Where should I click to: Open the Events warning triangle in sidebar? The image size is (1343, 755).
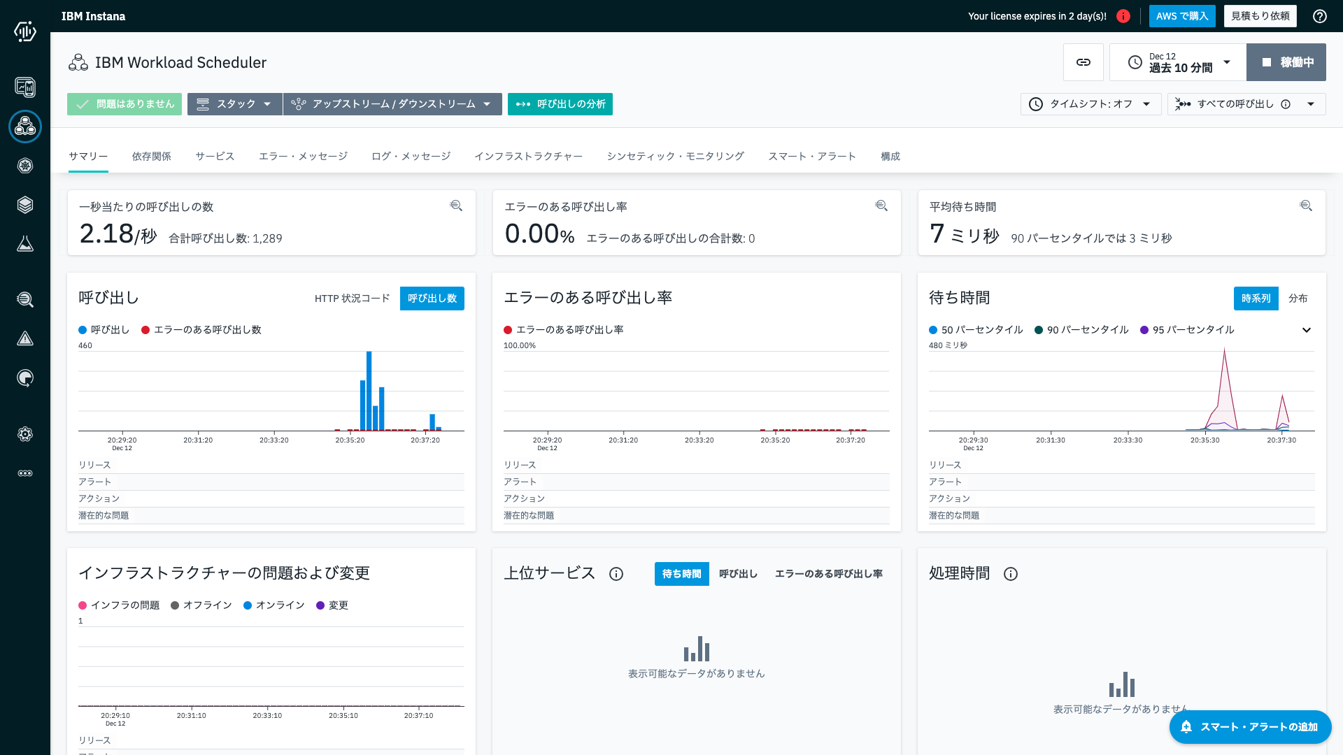[25, 339]
